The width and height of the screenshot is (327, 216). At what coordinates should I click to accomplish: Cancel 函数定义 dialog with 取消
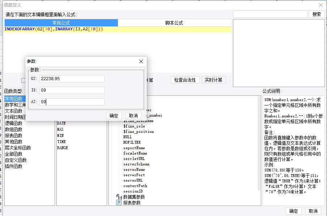313,211
